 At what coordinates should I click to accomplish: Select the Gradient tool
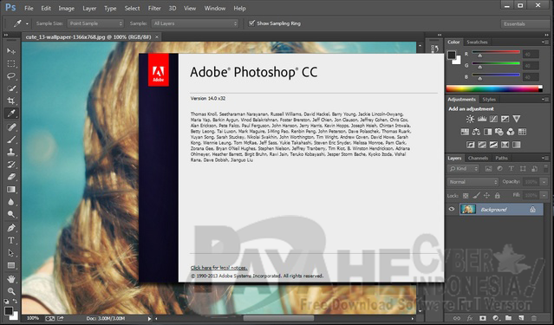pyautogui.click(x=11, y=189)
